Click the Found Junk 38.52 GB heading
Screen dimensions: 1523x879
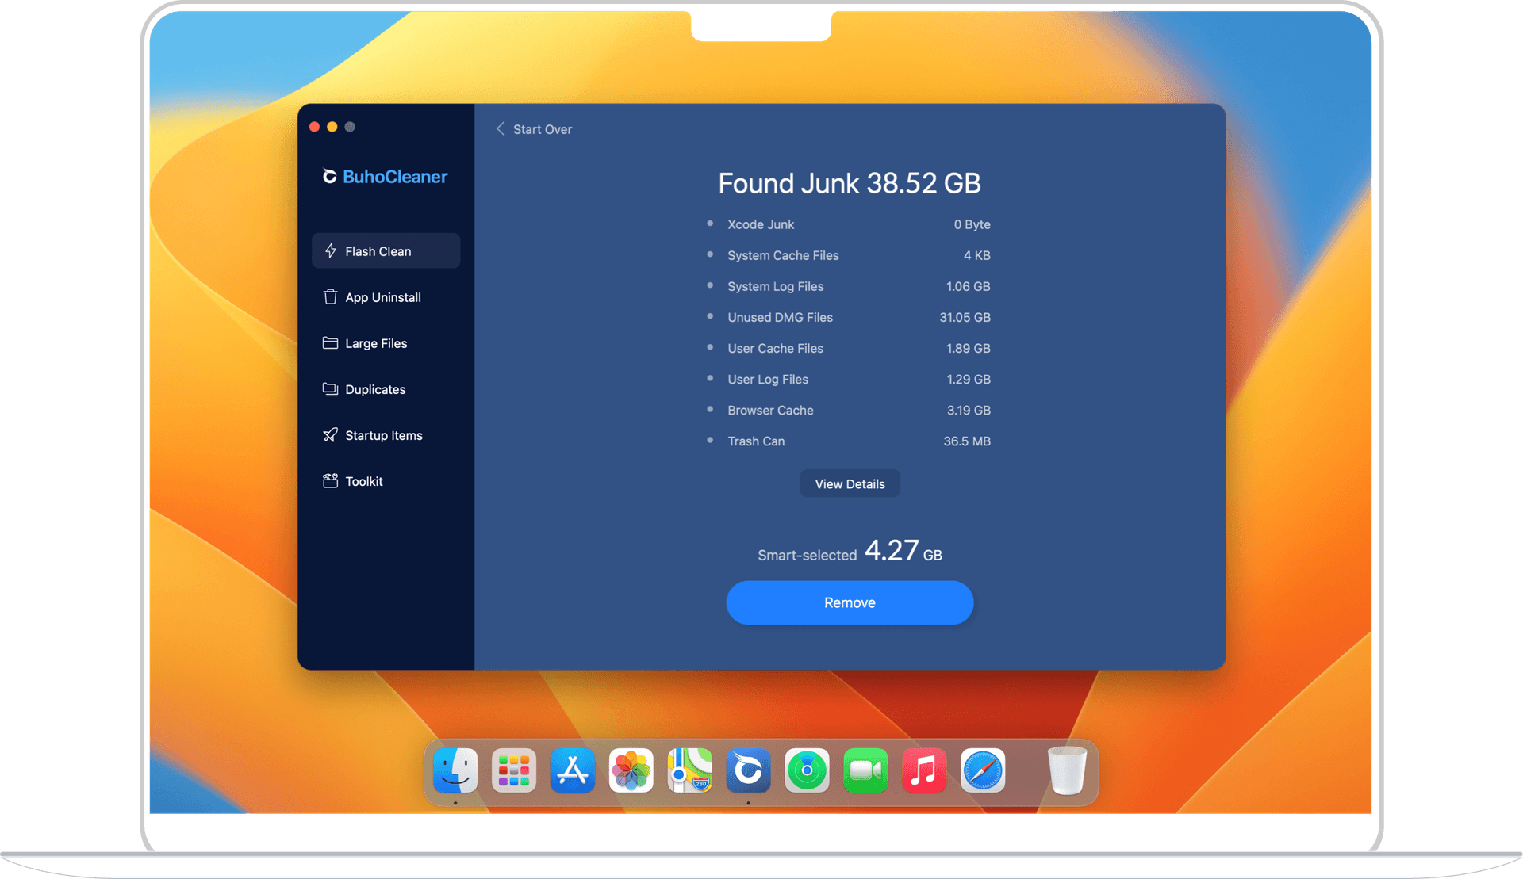(850, 183)
